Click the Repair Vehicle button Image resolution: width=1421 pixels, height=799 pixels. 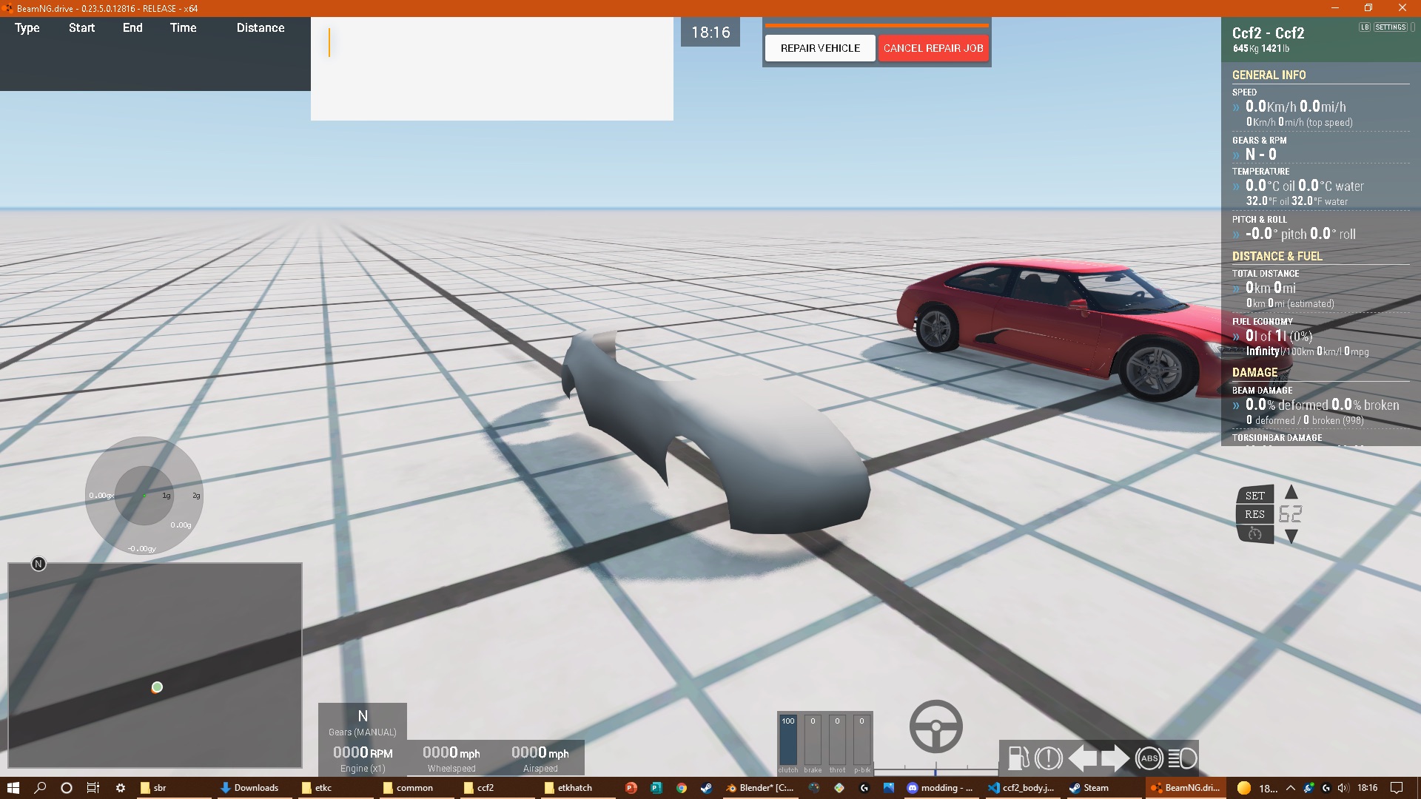click(x=820, y=48)
